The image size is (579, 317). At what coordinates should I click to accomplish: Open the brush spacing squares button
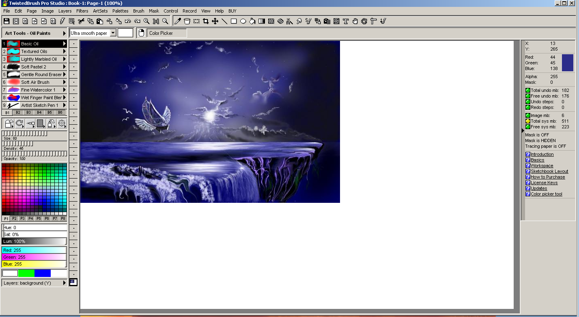point(30,124)
